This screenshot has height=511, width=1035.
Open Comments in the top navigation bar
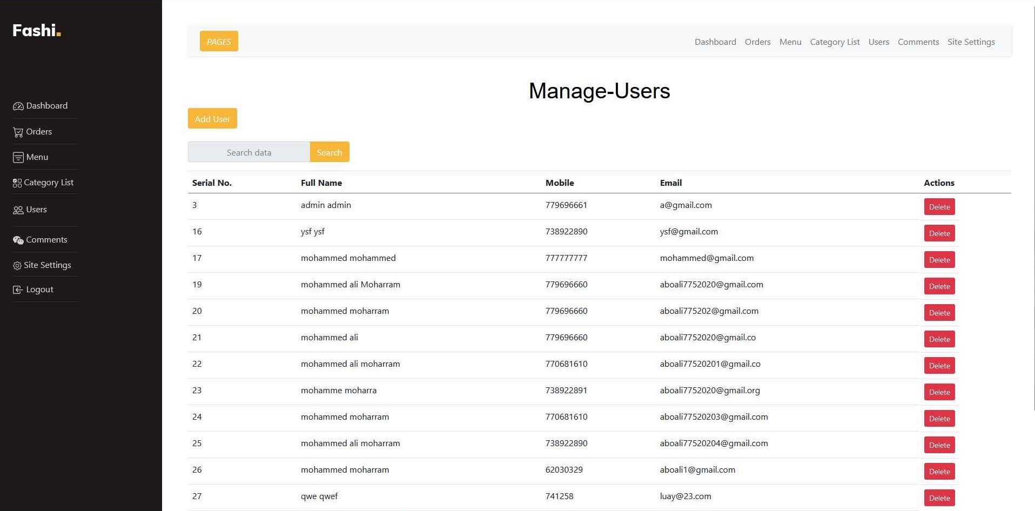[x=918, y=42]
